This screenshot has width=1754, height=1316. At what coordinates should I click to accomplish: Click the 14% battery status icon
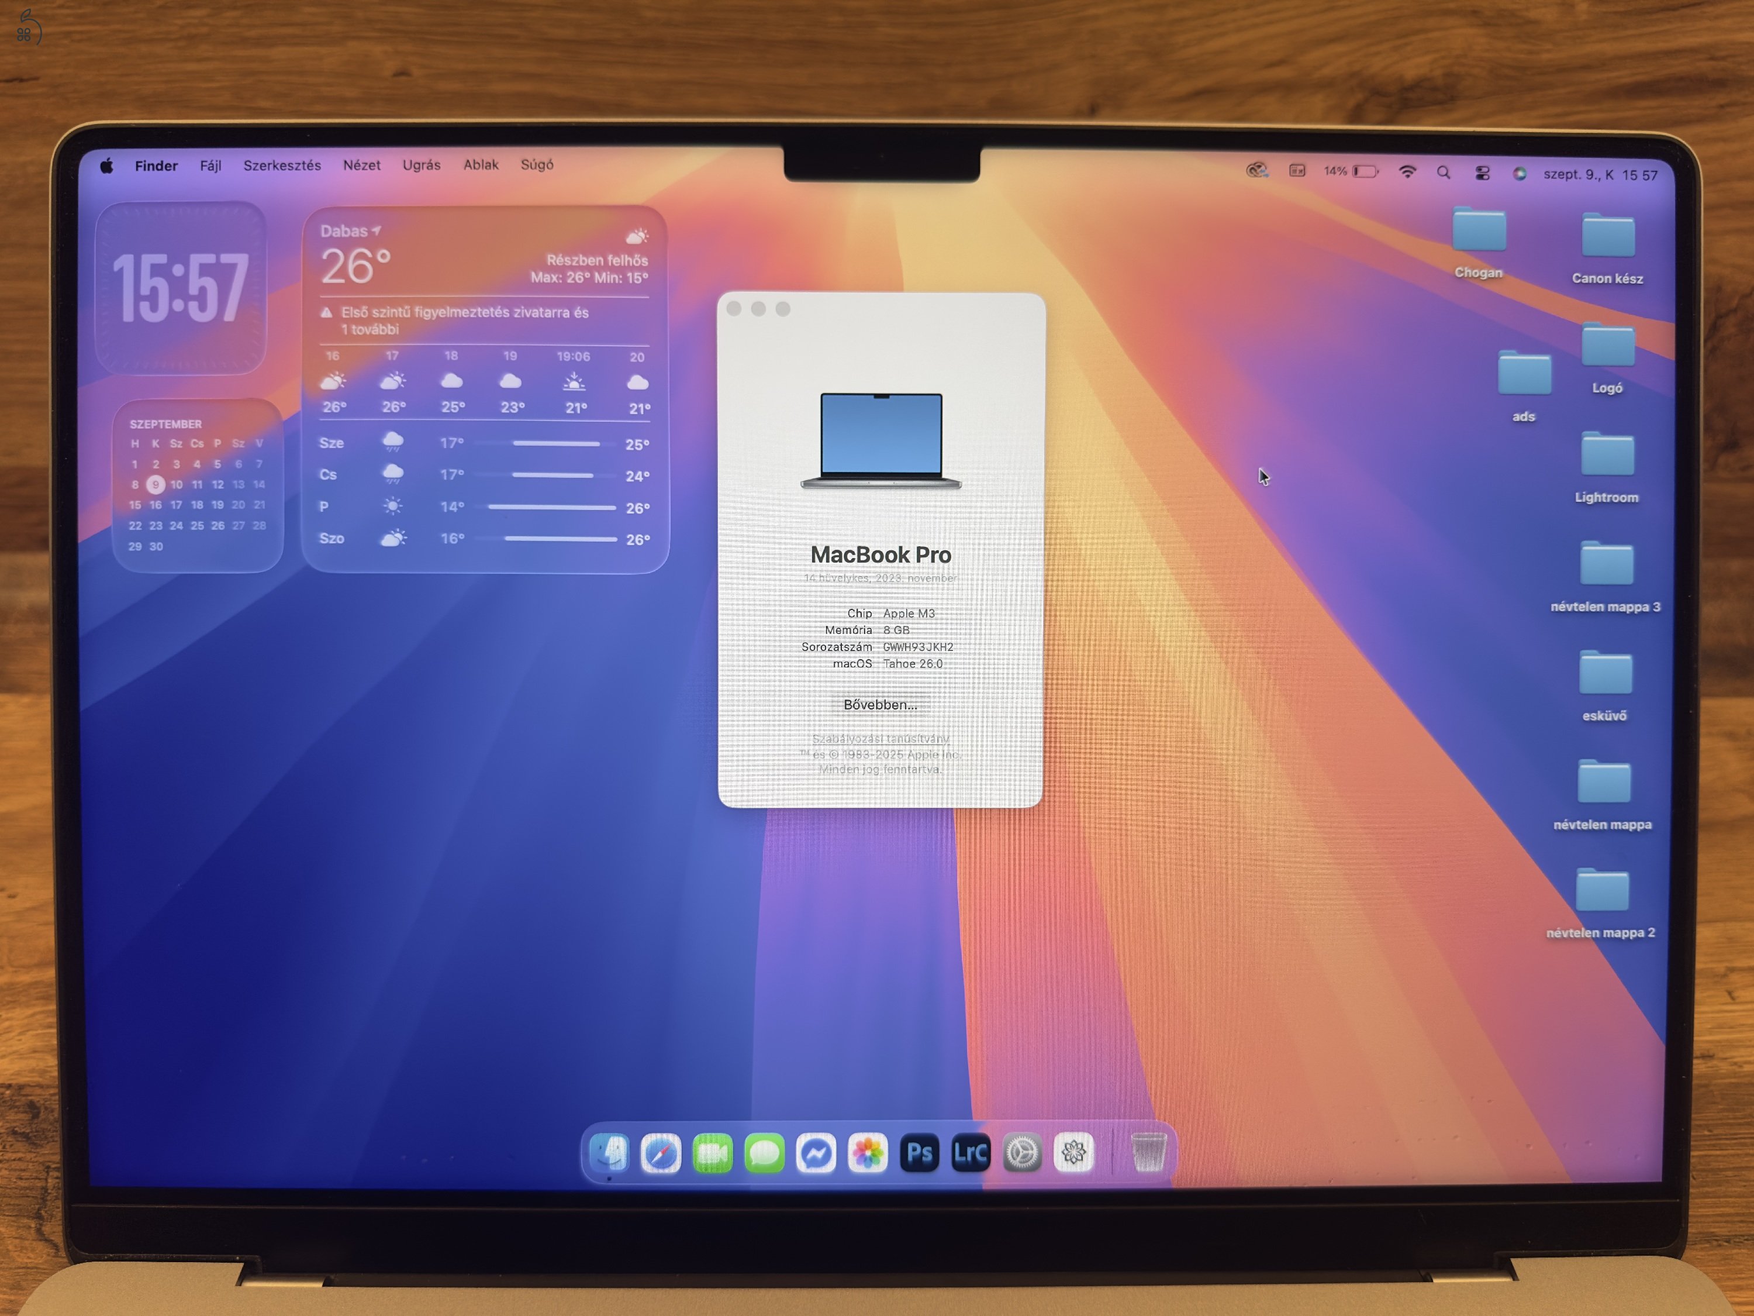1351,171
